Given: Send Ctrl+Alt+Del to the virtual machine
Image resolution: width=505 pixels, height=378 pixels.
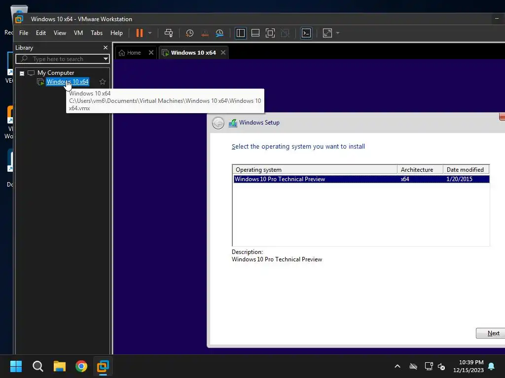Looking at the screenshot, I should pyautogui.click(x=169, y=33).
